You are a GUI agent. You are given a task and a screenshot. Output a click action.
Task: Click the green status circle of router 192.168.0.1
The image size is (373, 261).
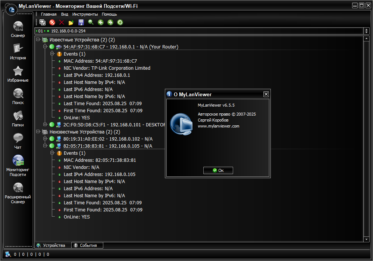[52, 47]
